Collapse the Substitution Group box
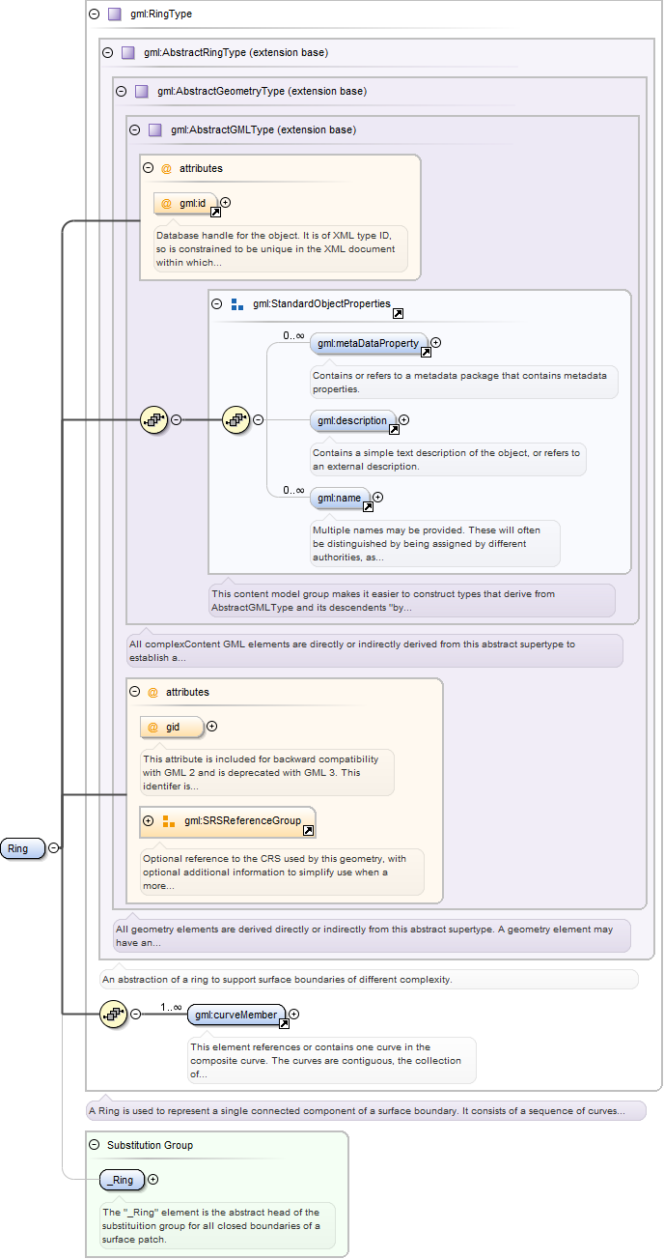 click(x=95, y=1145)
